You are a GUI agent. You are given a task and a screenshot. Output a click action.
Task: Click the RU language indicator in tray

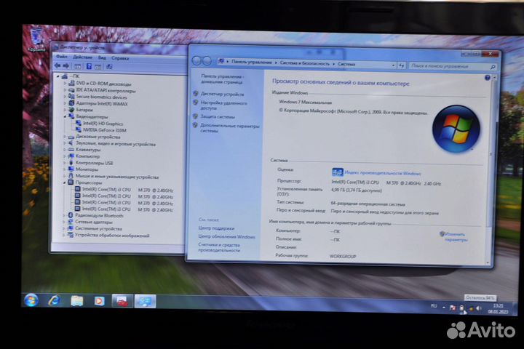coord(434,305)
